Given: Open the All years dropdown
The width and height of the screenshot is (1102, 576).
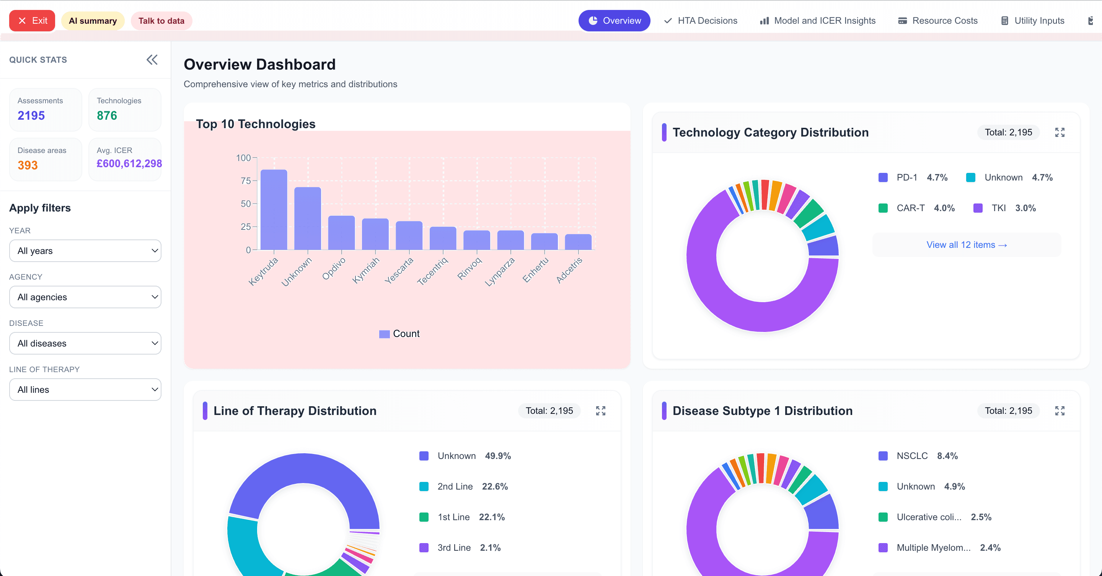Looking at the screenshot, I should pos(85,251).
